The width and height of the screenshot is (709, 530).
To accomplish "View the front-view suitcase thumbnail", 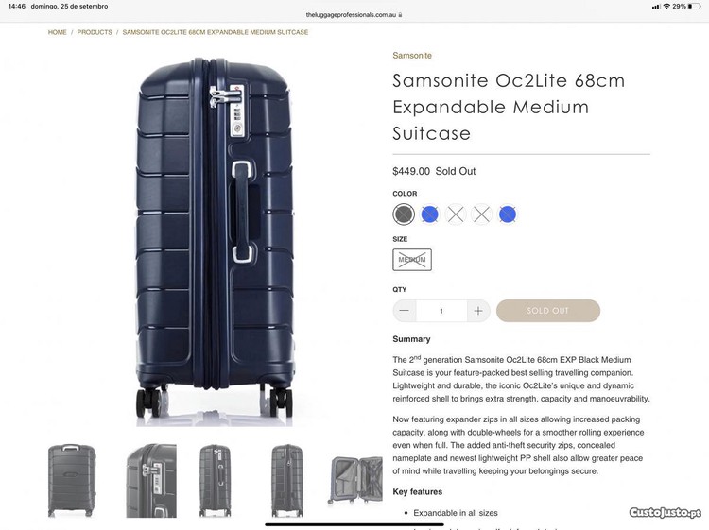I will [72, 480].
